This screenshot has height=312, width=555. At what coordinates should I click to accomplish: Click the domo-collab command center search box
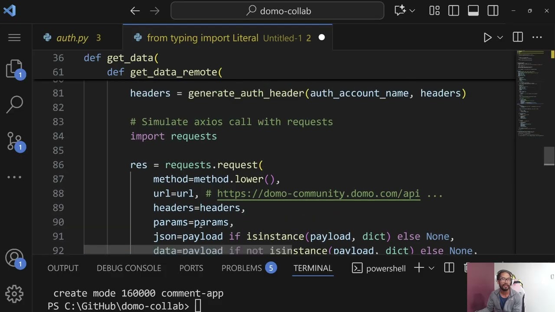(277, 11)
